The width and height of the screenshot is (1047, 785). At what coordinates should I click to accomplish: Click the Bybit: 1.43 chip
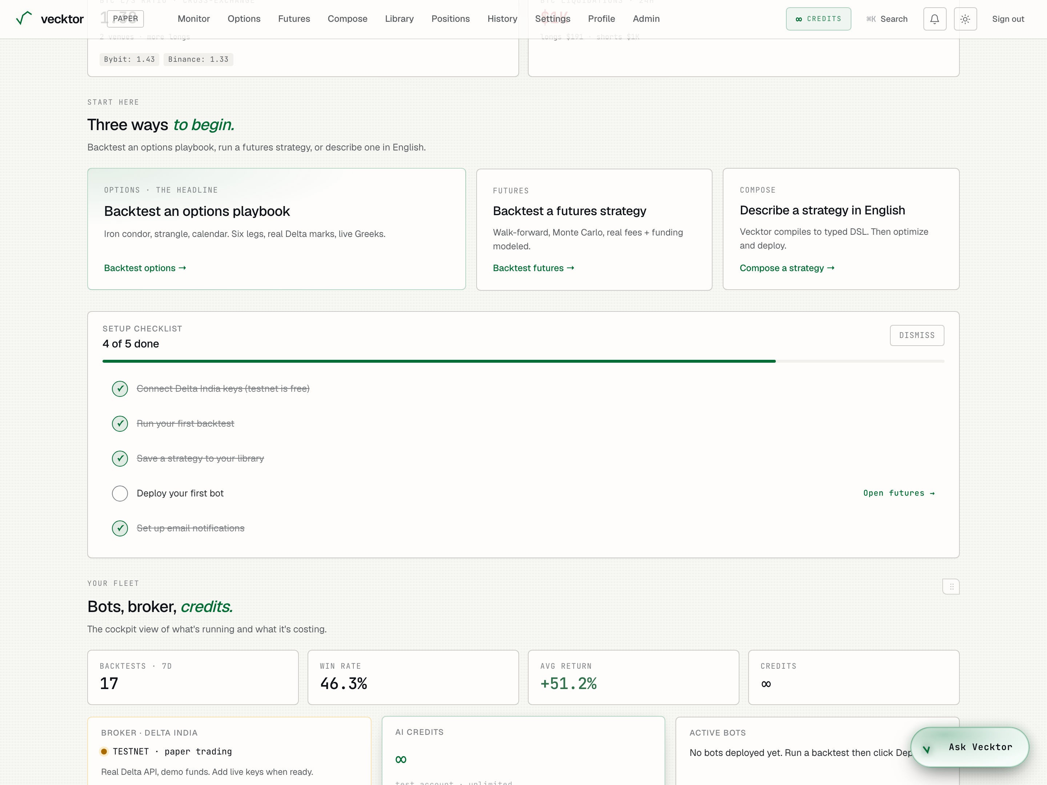(x=129, y=59)
